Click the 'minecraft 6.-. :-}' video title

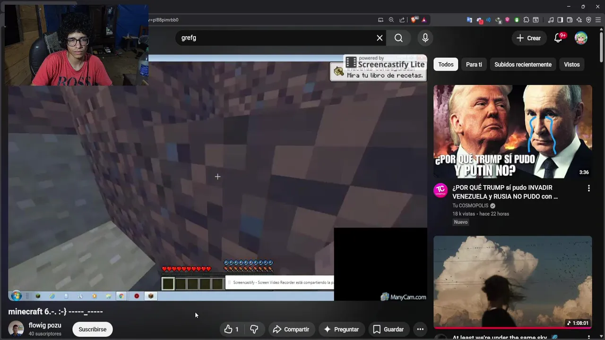[55, 311]
